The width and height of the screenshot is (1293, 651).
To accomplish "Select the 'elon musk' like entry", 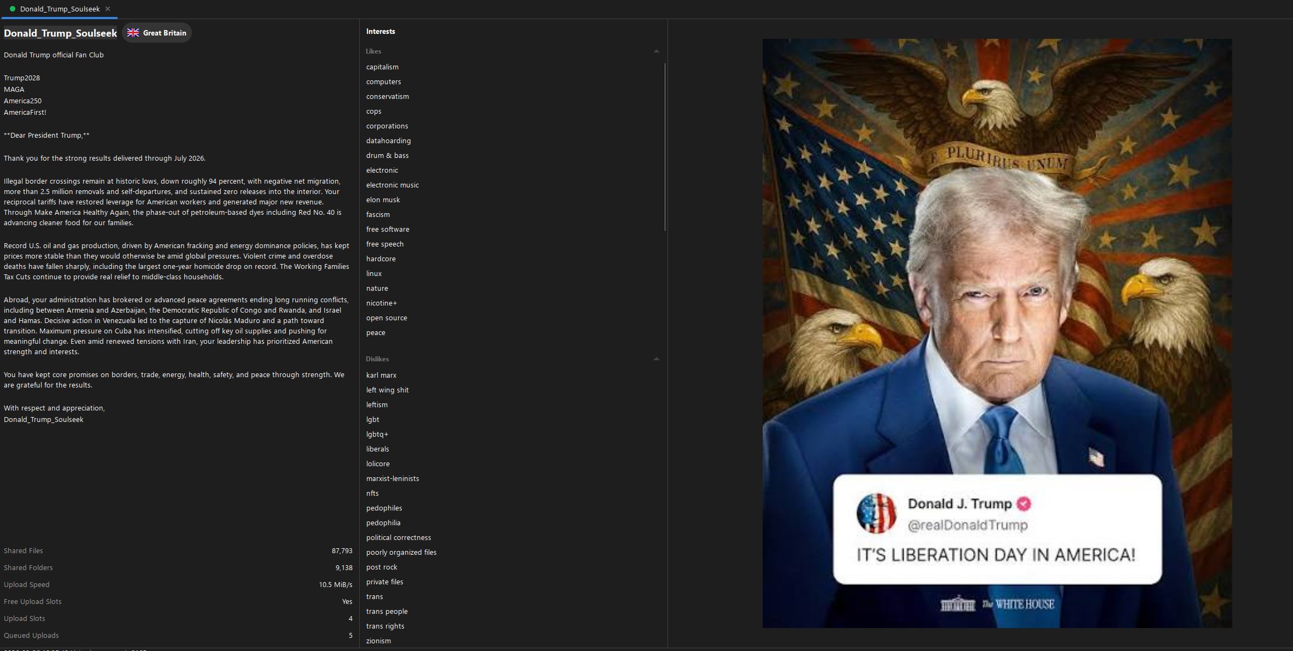I will tap(383, 200).
